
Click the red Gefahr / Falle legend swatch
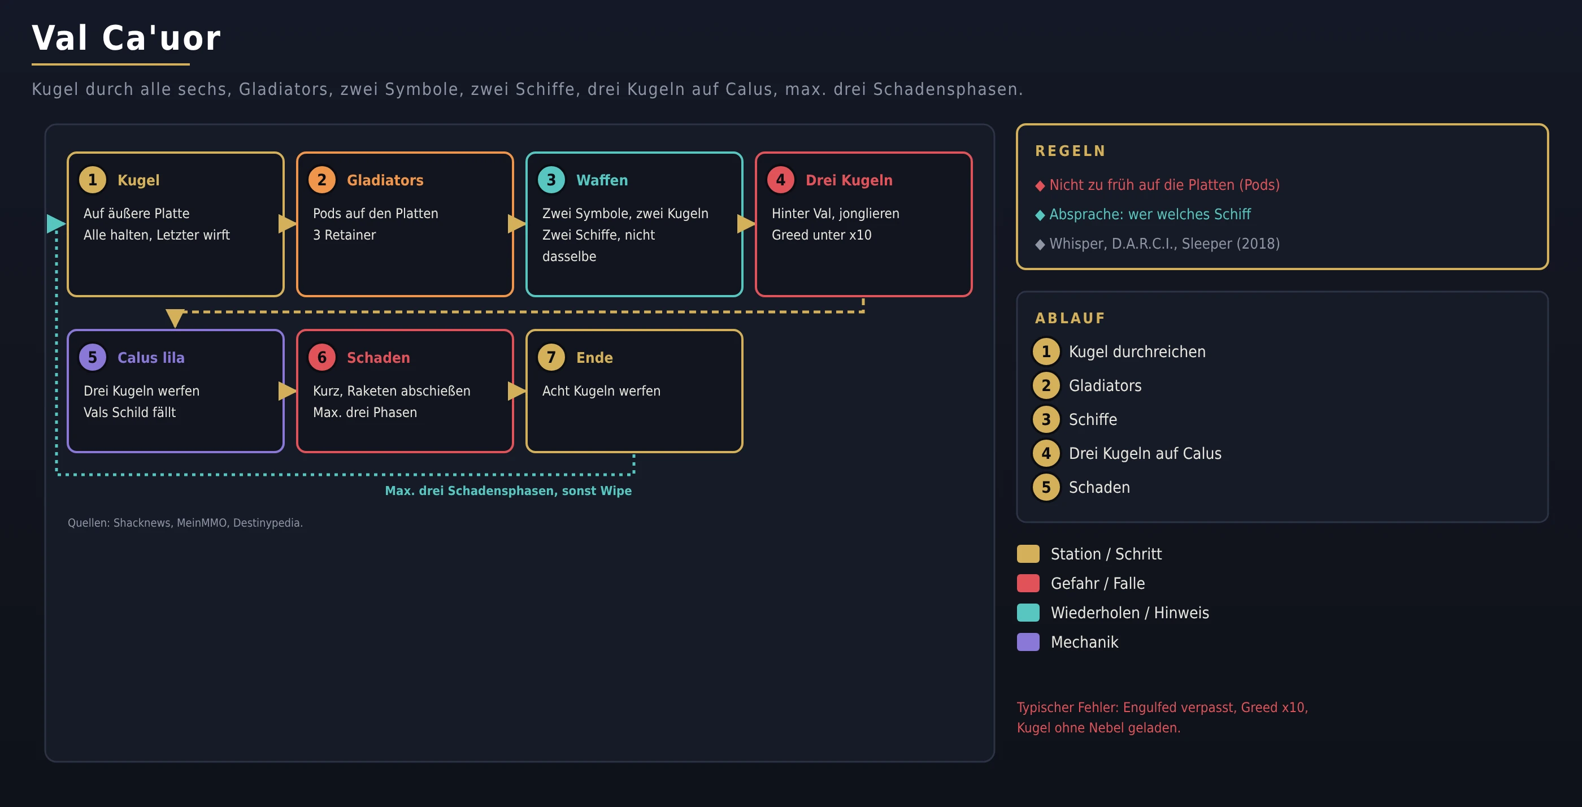[x=1028, y=583]
